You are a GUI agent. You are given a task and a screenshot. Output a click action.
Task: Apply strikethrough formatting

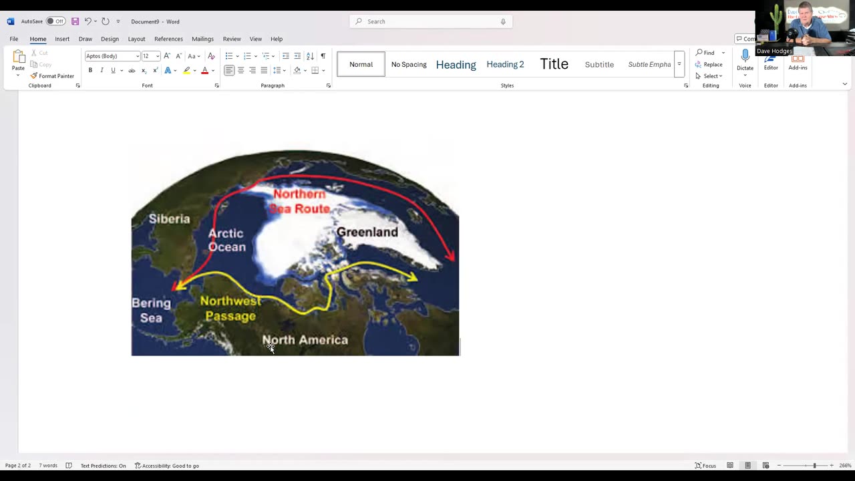pyautogui.click(x=132, y=70)
